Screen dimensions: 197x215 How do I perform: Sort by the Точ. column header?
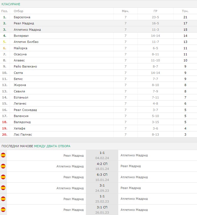(185, 11)
